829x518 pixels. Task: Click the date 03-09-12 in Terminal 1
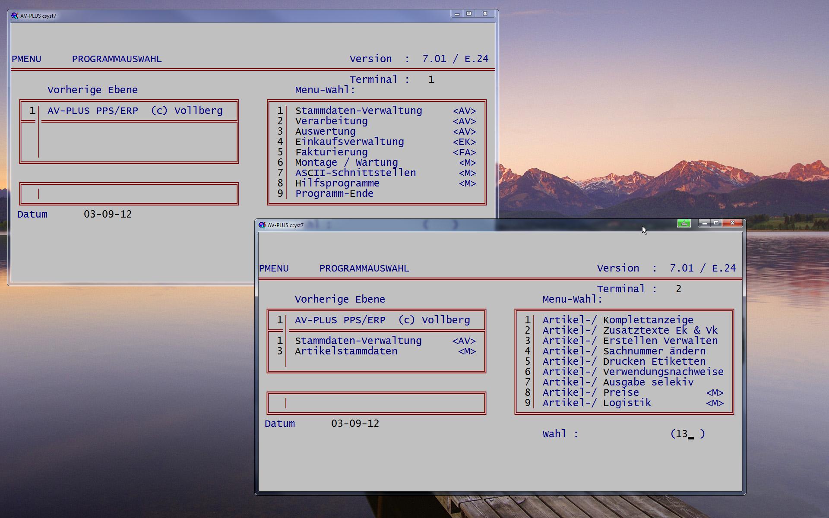(108, 215)
